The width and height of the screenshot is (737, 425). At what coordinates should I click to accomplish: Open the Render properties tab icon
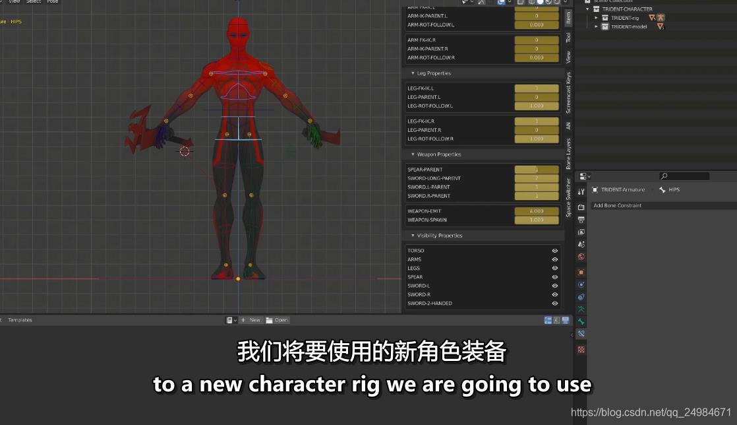(x=581, y=207)
